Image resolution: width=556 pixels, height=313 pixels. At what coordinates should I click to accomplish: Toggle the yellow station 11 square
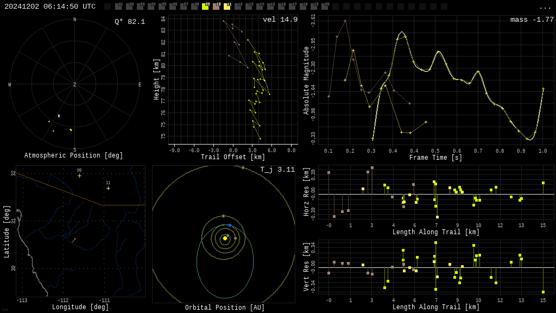227,7
